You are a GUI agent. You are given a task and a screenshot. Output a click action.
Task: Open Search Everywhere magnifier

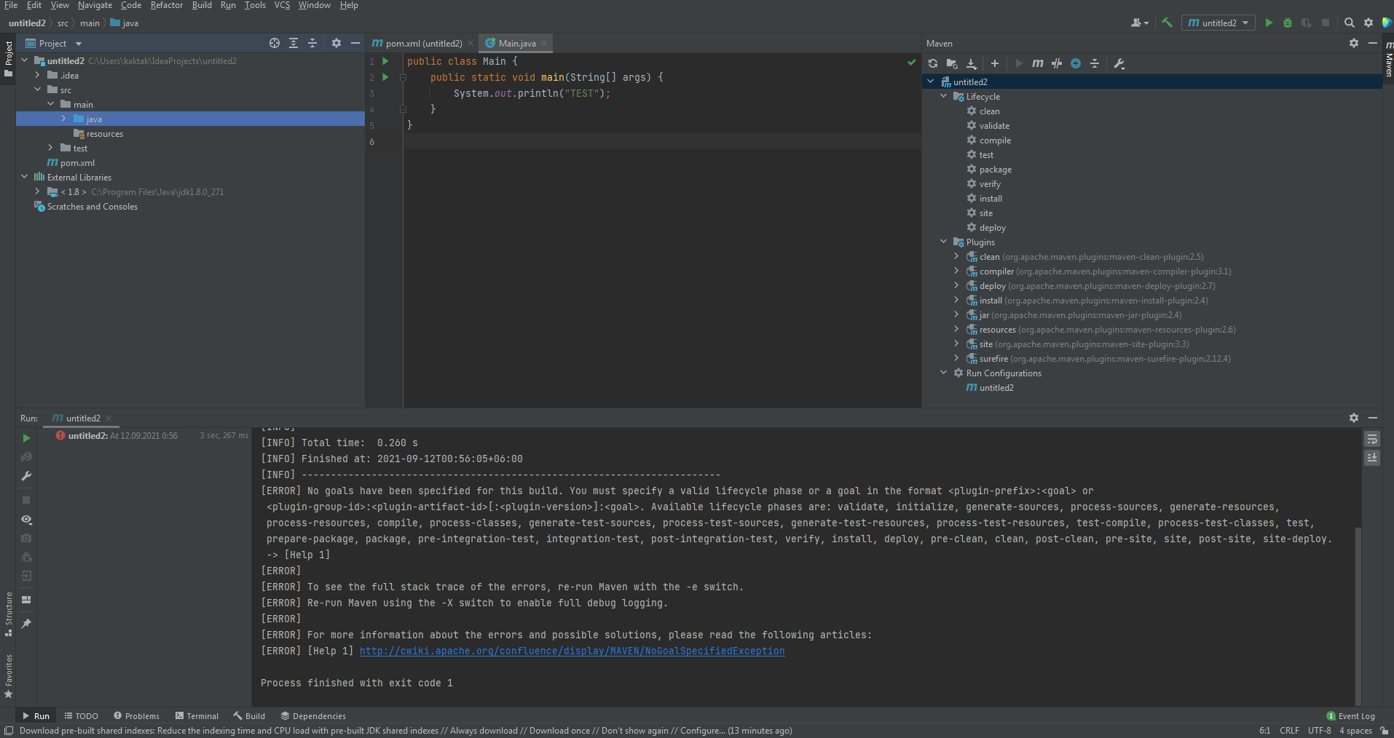pyautogui.click(x=1350, y=23)
